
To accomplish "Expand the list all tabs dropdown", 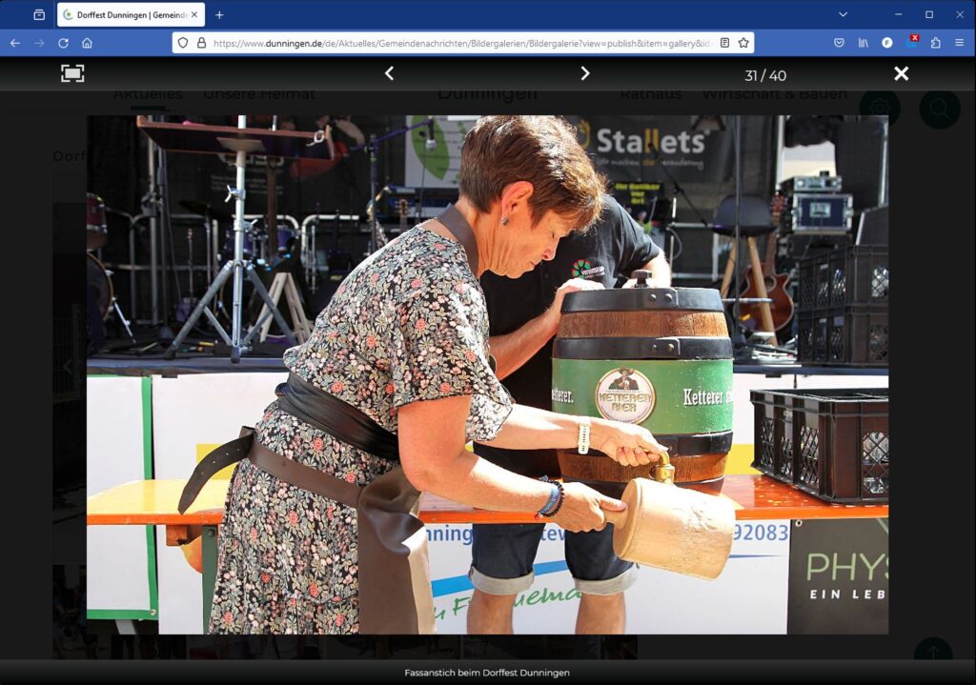I will point(843,14).
